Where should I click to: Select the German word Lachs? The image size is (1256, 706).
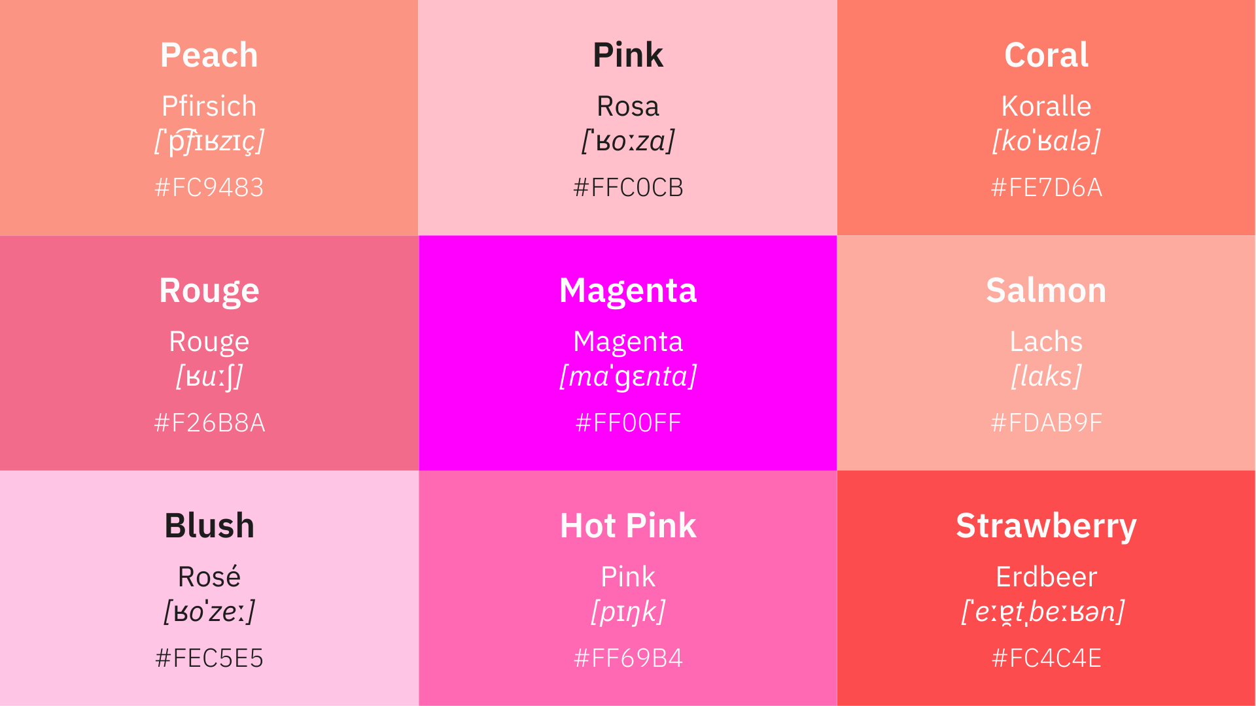(1047, 341)
